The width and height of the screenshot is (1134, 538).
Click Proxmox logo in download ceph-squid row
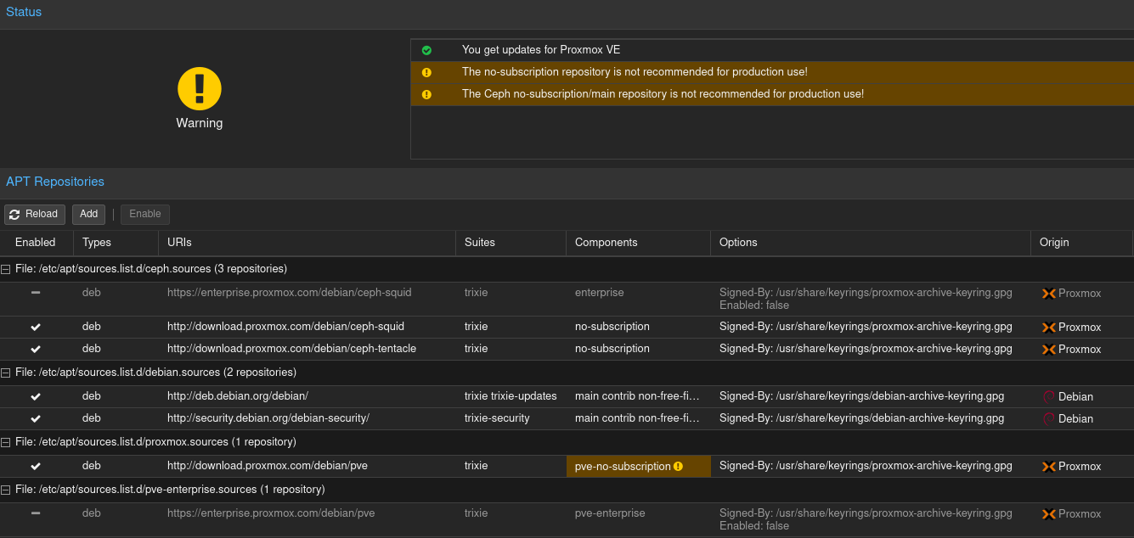point(1049,328)
